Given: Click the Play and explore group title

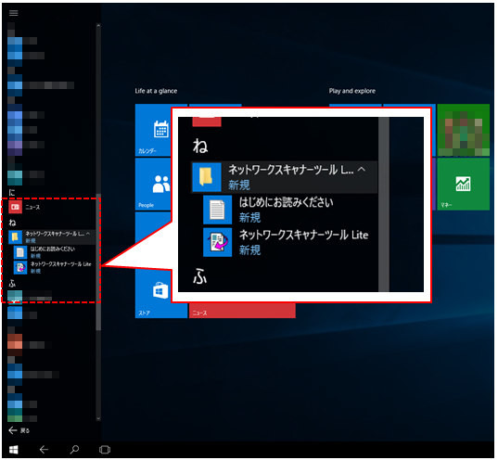Looking at the screenshot, I should pos(351,91).
